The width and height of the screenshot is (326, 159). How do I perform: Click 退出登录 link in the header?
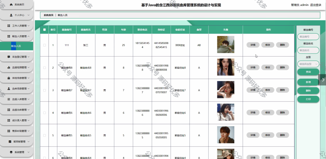315,5
